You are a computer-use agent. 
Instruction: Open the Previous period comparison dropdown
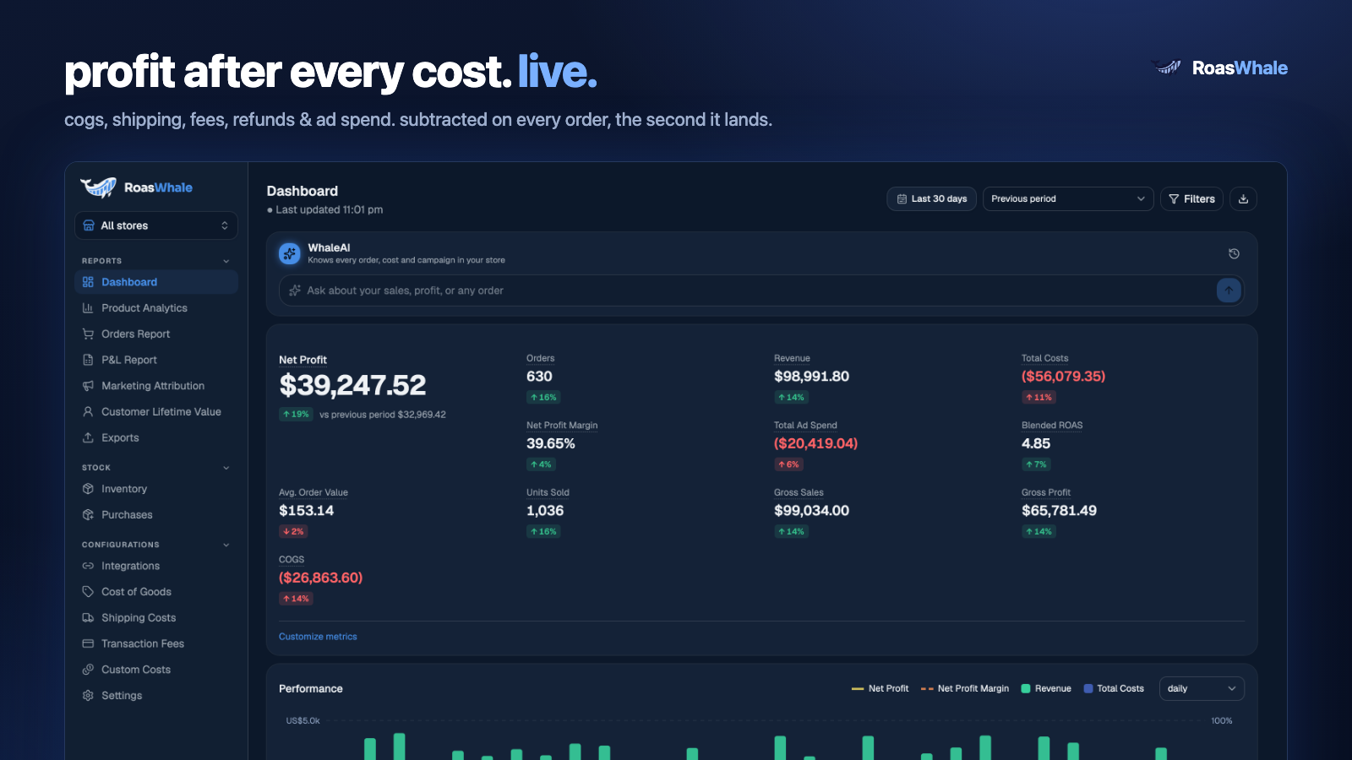pyautogui.click(x=1068, y=199)
